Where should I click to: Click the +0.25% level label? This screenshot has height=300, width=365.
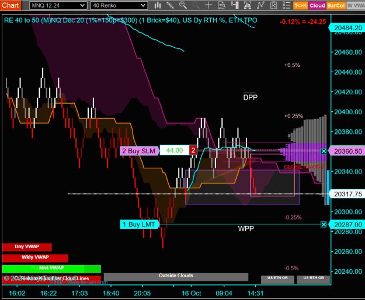pos(293,116)
